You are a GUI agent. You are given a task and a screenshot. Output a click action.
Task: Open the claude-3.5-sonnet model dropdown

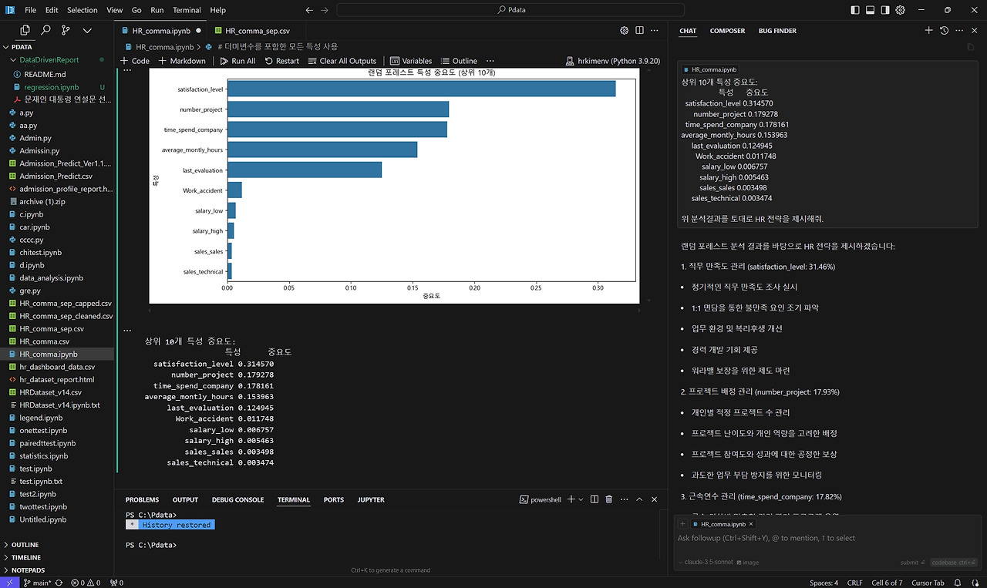(706, 563)
